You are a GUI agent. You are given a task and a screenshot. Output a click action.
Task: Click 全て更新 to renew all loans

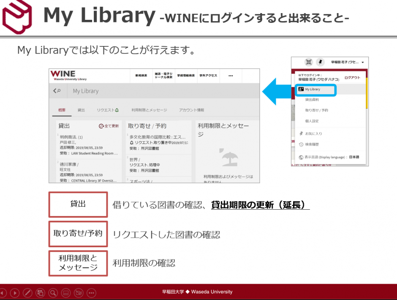click(110, 127)
